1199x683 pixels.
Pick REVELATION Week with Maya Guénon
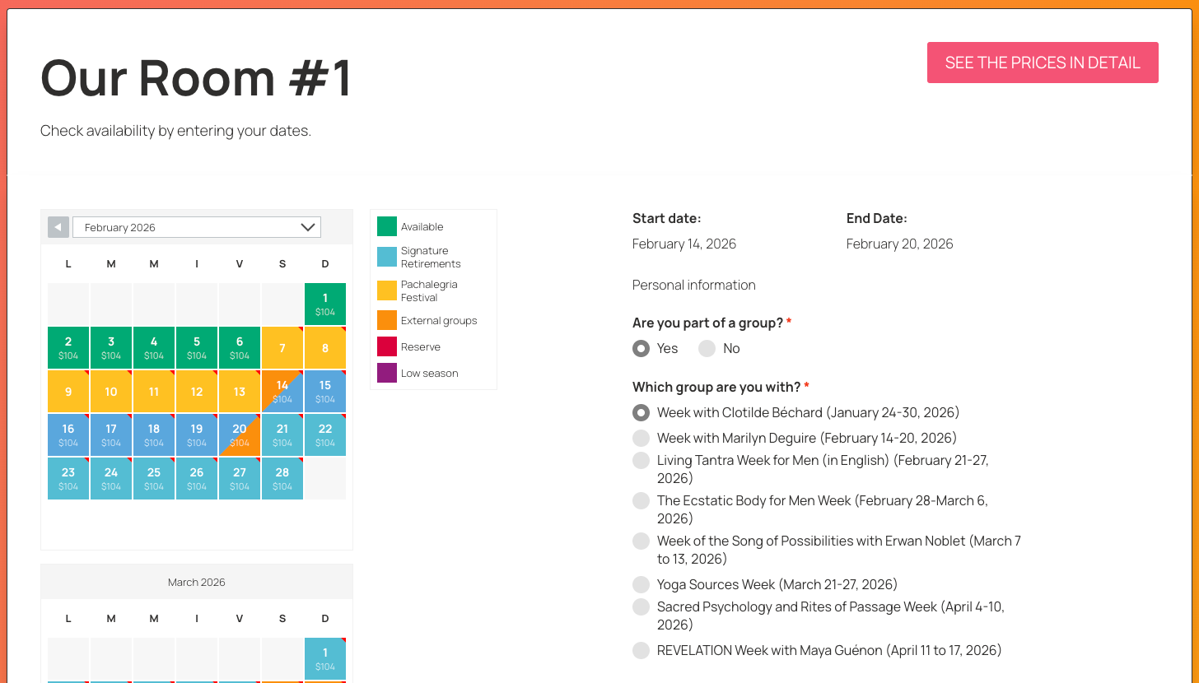[x=641, y=650]
